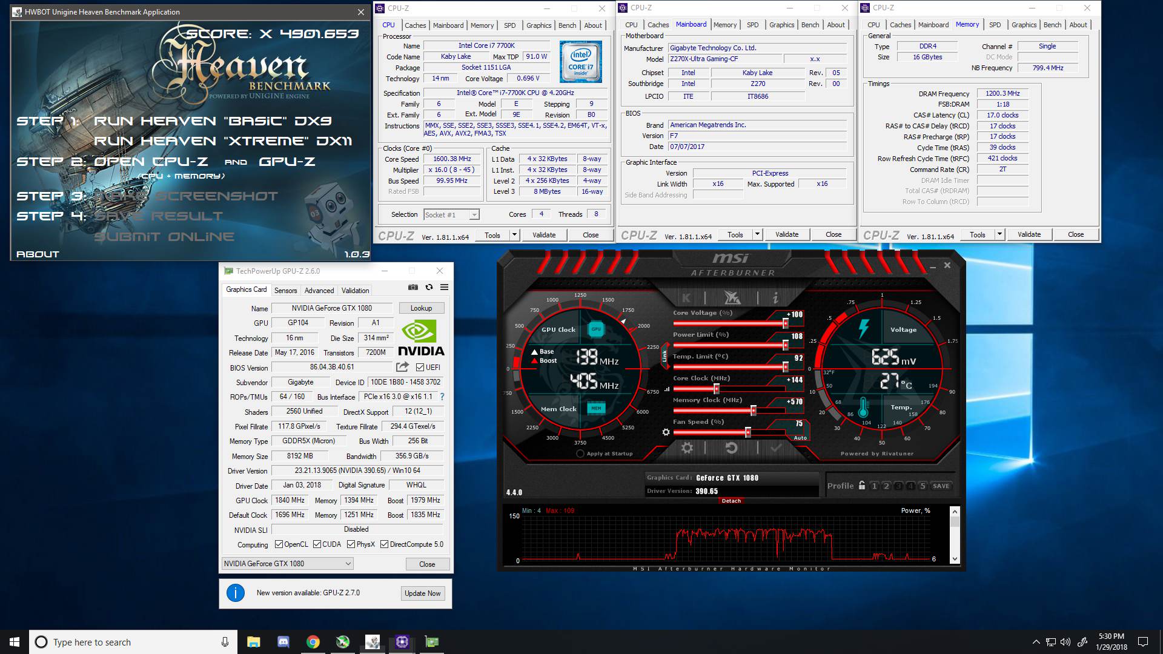1163x654 pixels.
Task: Click GPU-Z refresh icon
Action: tap(429, 287)
